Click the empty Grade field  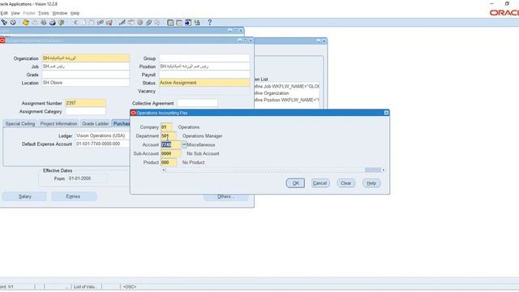point(85,75)
